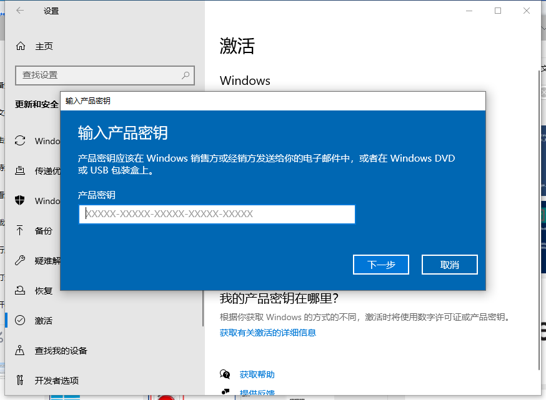Click inside the 产品密钥 input box
The height and width of the screenshot is (400, 546).
pyautogui.click(x=217, y=214)
